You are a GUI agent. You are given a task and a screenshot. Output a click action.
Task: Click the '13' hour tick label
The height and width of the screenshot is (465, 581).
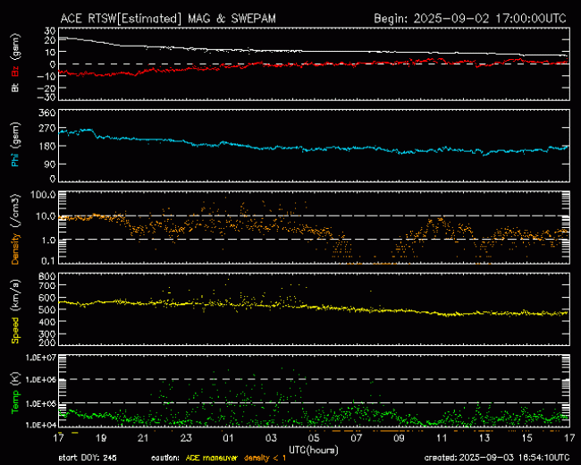coord(484,438)
